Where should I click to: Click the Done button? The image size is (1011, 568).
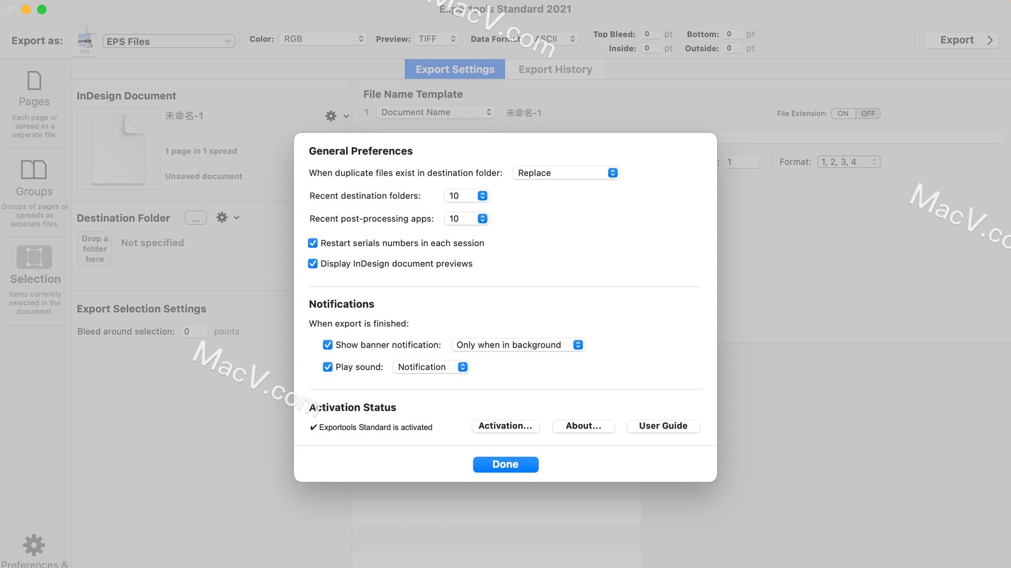coord(506,464)
